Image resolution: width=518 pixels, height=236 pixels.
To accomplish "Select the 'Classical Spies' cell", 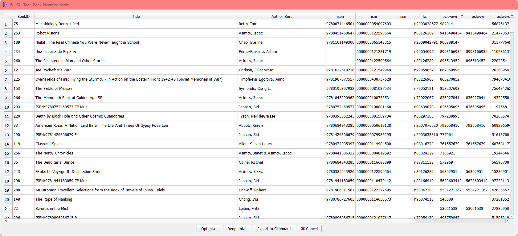I will pyautogui.click(x=136, y=144).
